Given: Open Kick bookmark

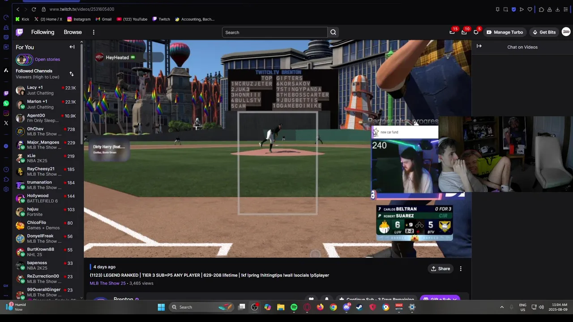Looking at the screenshot, I should (22, 19).
